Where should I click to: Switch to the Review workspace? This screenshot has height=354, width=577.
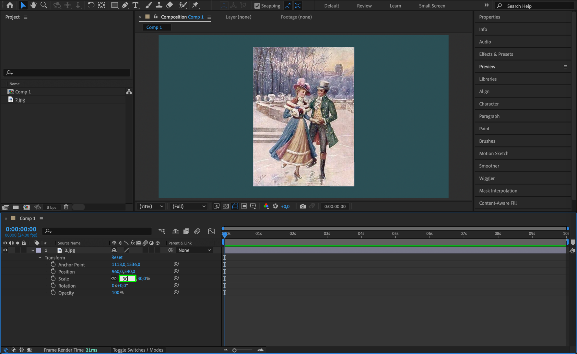point(364,6)
